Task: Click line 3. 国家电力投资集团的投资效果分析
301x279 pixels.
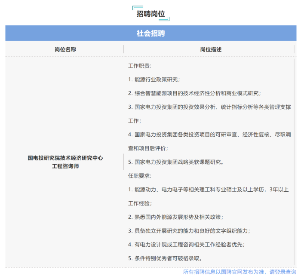Action: pos(209,107)
